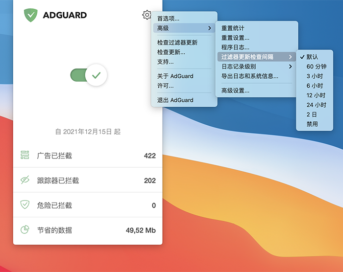This screenshot has height=272, width=343.
Task: Click the 广告已拦截 label
Action: pos(54,156)
